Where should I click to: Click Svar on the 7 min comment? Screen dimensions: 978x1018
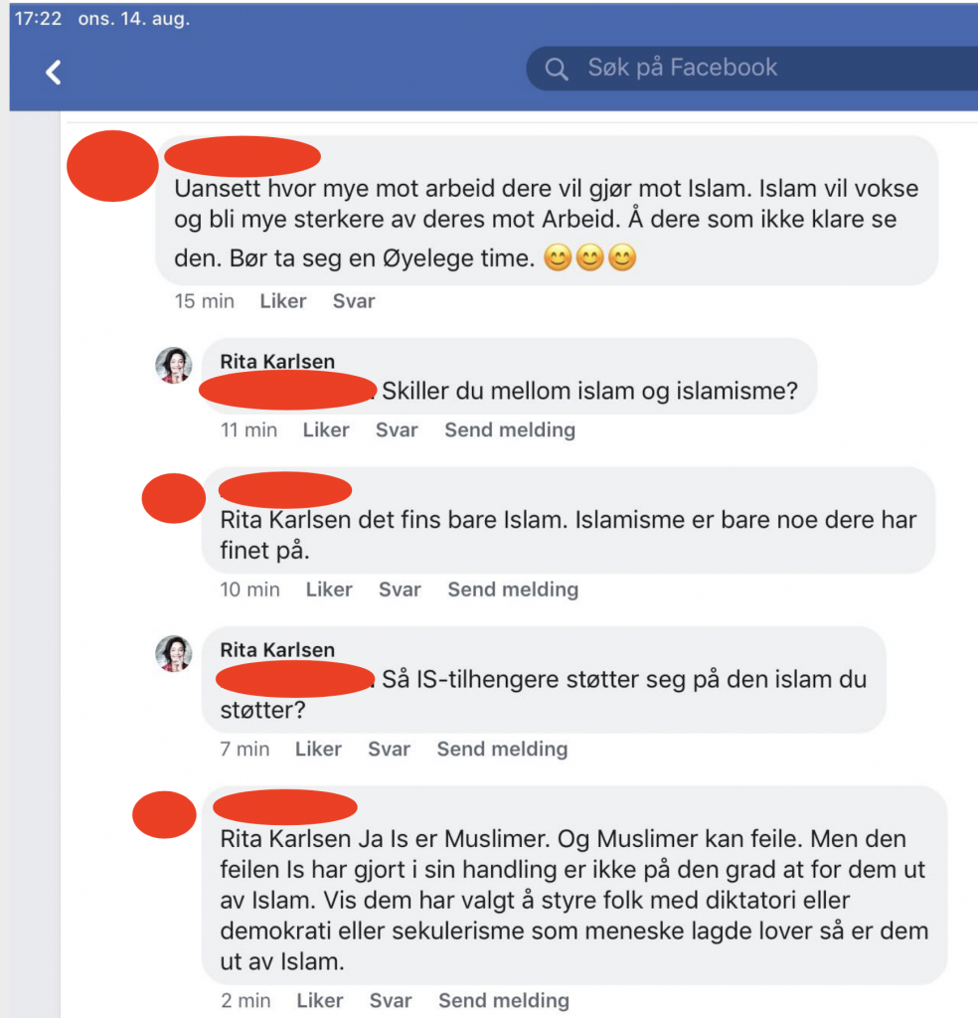[389, 750]
